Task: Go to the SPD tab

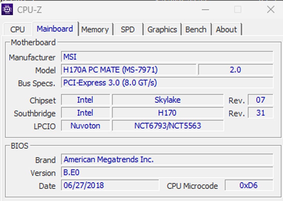Action: click(x=128, y=30)
